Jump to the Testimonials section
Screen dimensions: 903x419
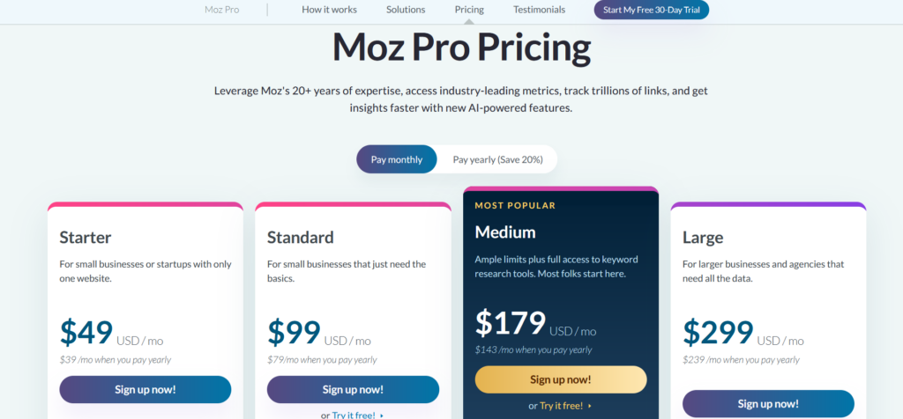point(539,10)
